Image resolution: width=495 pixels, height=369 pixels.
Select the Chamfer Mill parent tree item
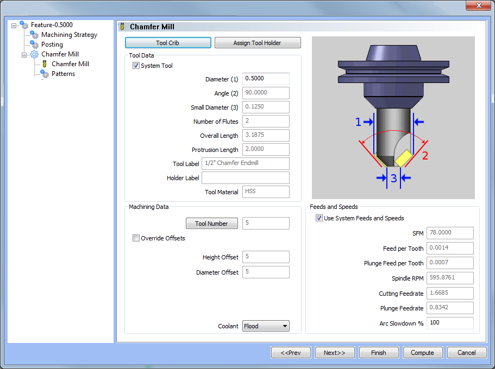(x=60, y=54)
